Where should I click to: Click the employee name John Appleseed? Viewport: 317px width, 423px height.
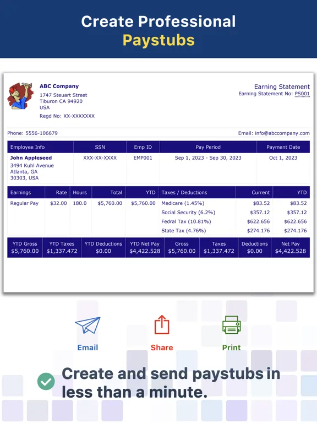(31, 158)
